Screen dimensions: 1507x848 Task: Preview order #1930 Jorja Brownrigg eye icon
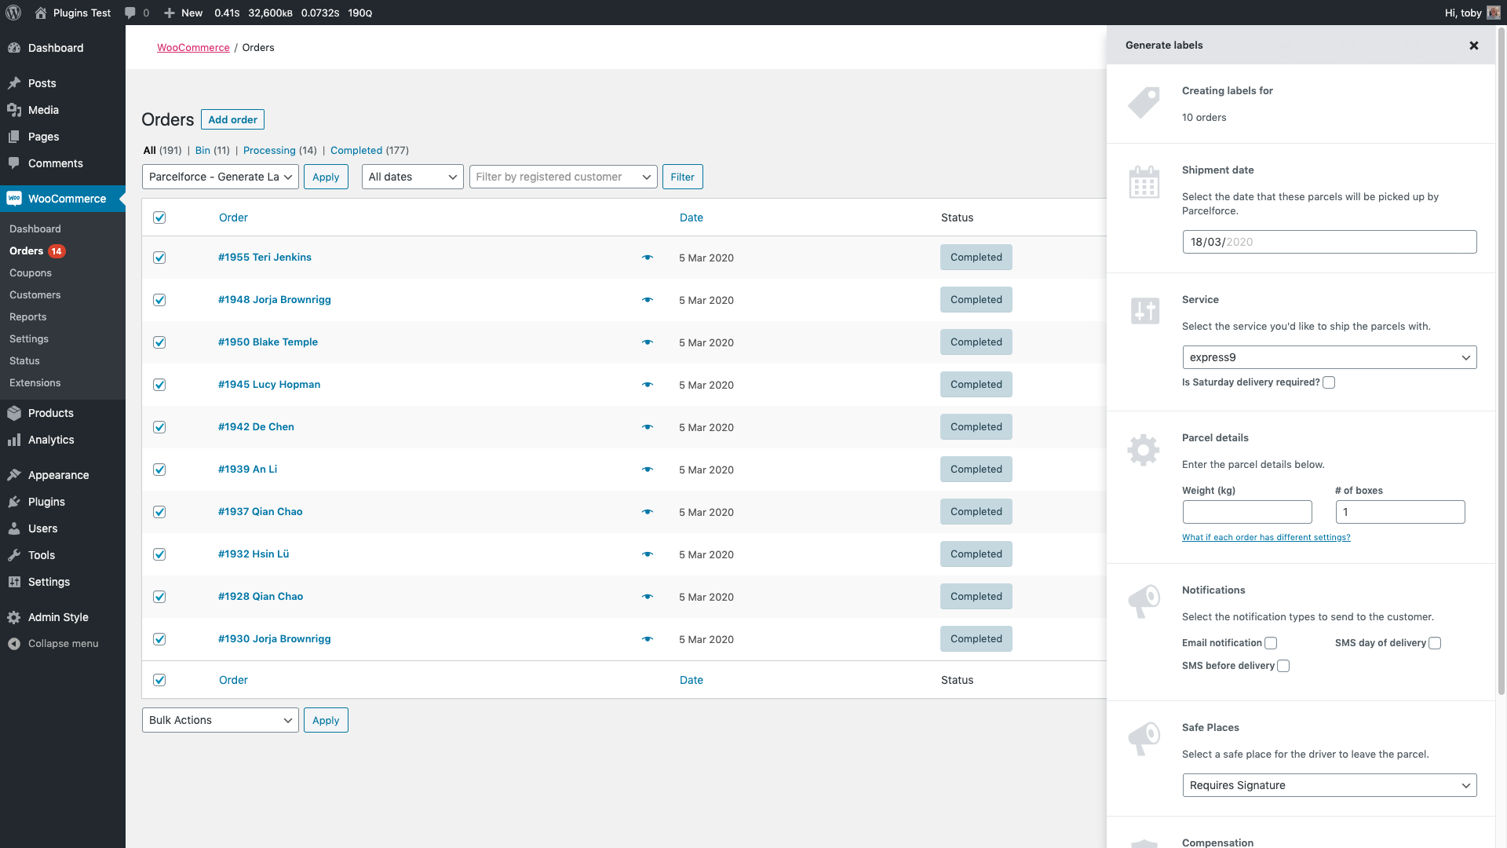tap(648, 639)
